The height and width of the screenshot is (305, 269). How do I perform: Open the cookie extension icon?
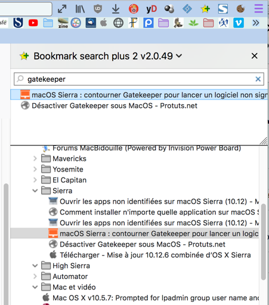coord(240,9)
